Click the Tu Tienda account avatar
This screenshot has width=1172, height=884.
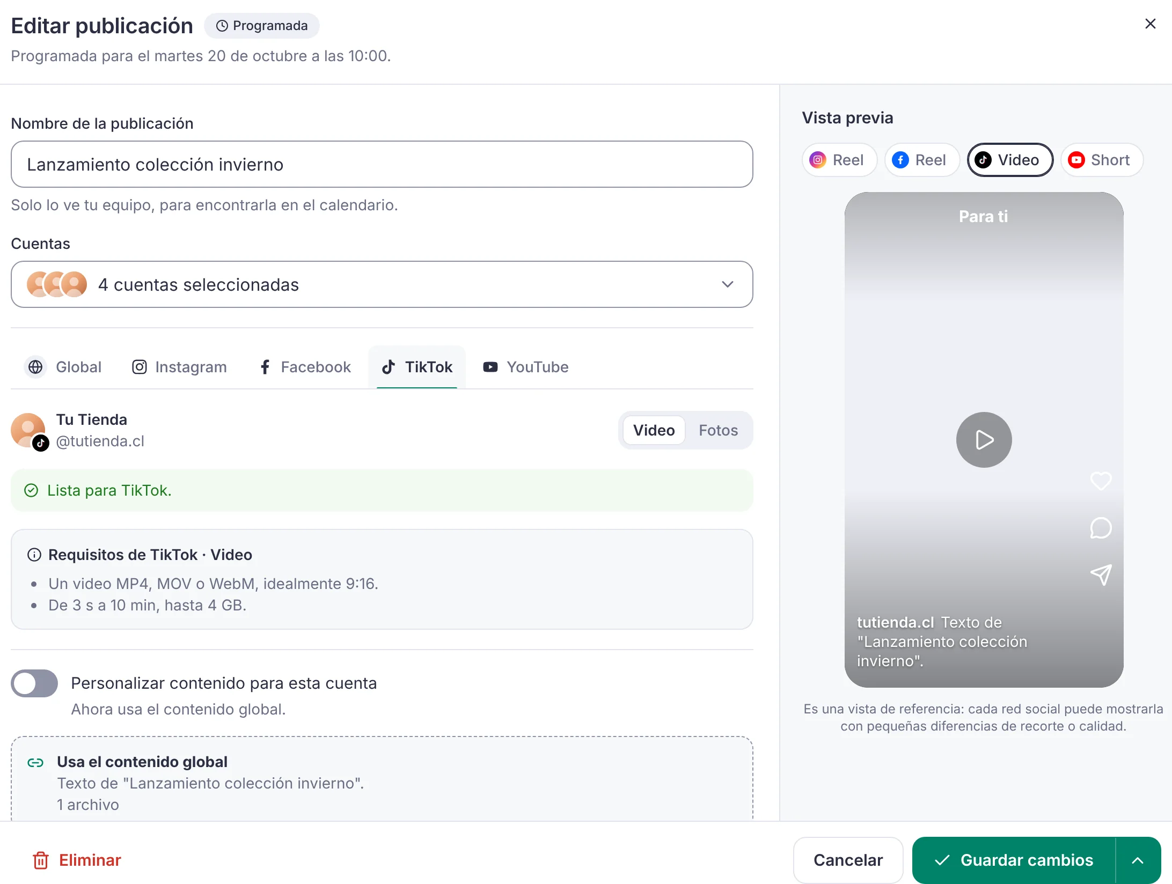tap(28, 429)
